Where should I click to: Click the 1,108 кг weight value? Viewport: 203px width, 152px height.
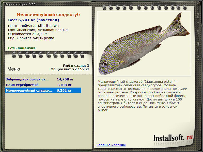coord(64,85)
